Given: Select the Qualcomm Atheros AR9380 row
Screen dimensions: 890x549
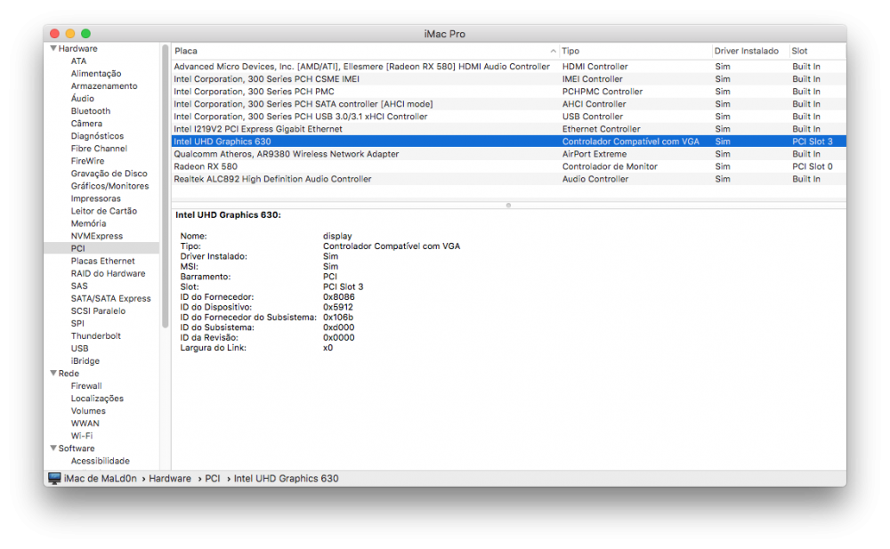Looking at the screenshot, I should pyautogui.click(x=508, y=154).
